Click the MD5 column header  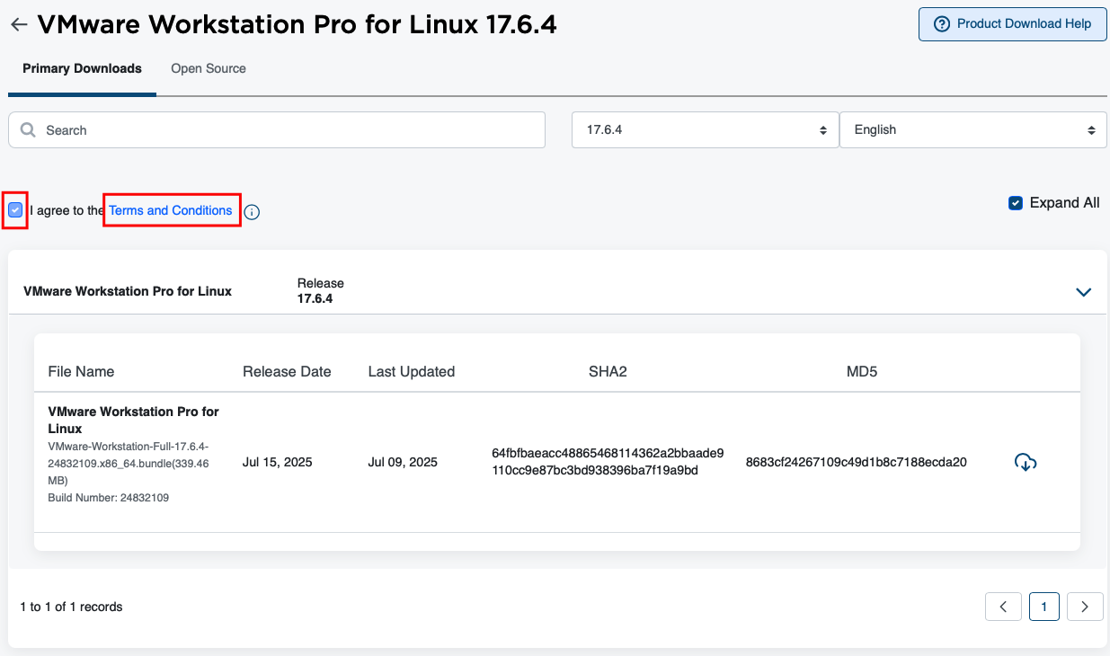(862, 372)
